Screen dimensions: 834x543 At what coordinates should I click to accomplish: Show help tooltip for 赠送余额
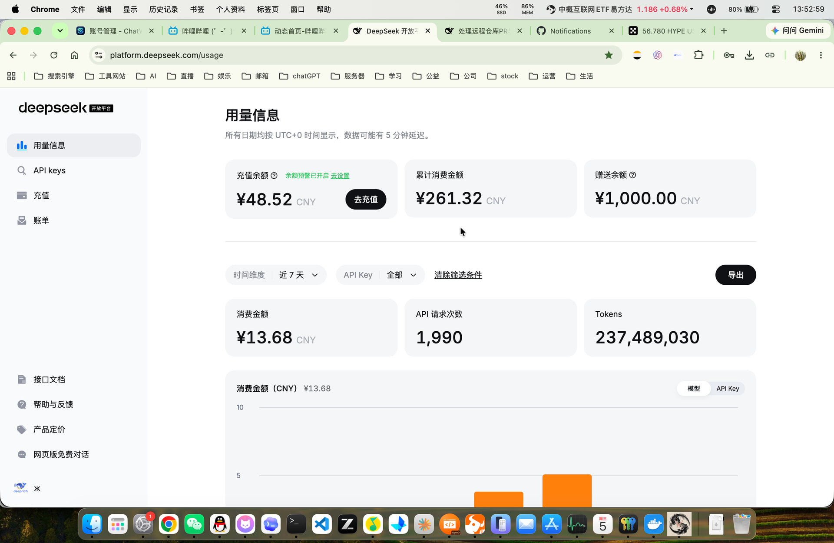[632, 175]
